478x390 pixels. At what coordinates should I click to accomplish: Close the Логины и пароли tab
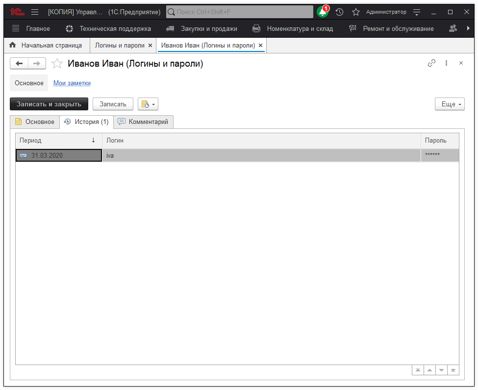151,46
